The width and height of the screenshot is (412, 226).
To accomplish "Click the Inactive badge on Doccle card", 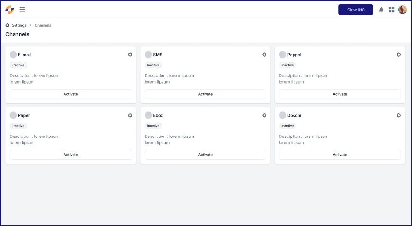I will (x=287, y=126).
